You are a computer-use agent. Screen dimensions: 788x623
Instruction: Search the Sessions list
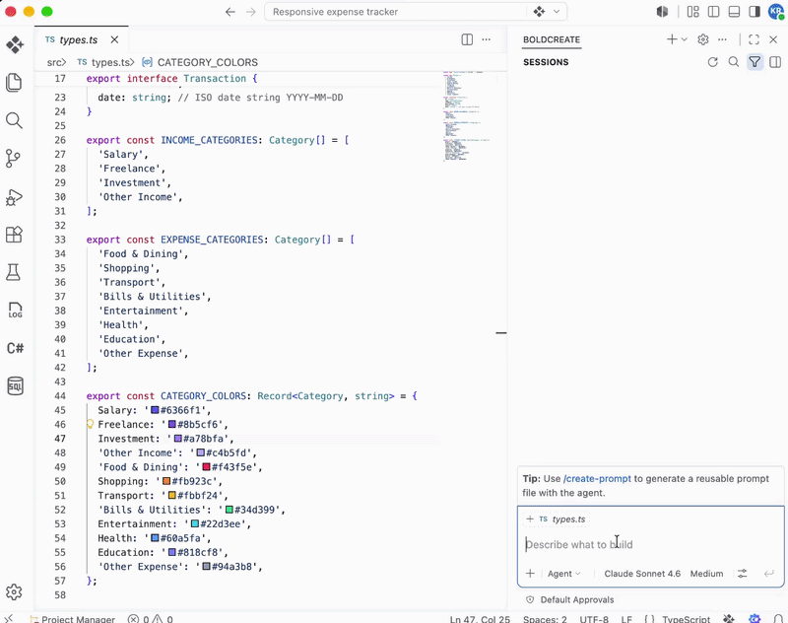click(x=734, y=62)
